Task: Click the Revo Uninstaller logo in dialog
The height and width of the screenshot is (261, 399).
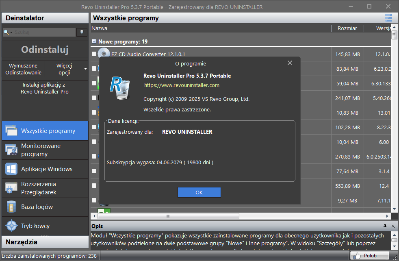Action: 120,88
